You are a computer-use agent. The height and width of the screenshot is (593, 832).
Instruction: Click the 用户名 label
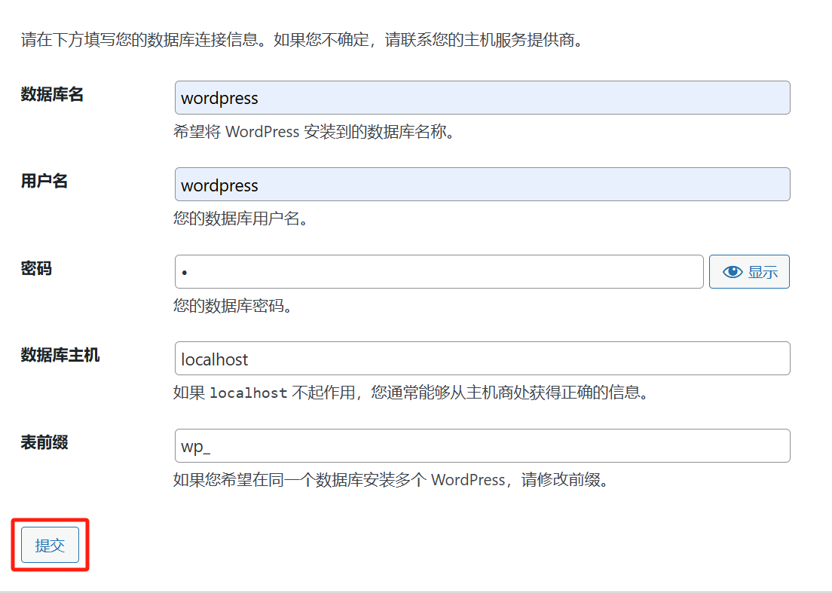pos(44,182)
